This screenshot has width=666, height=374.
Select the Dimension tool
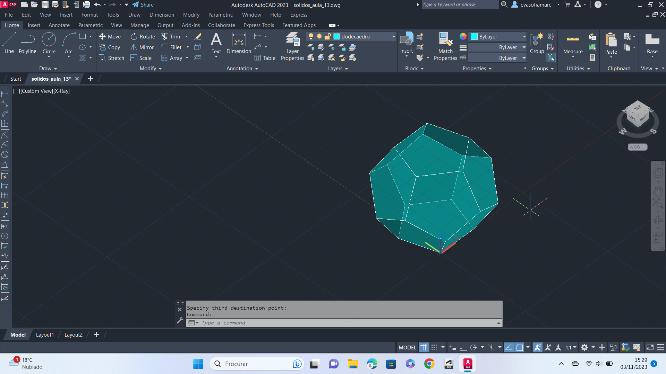tap(239, 43)
